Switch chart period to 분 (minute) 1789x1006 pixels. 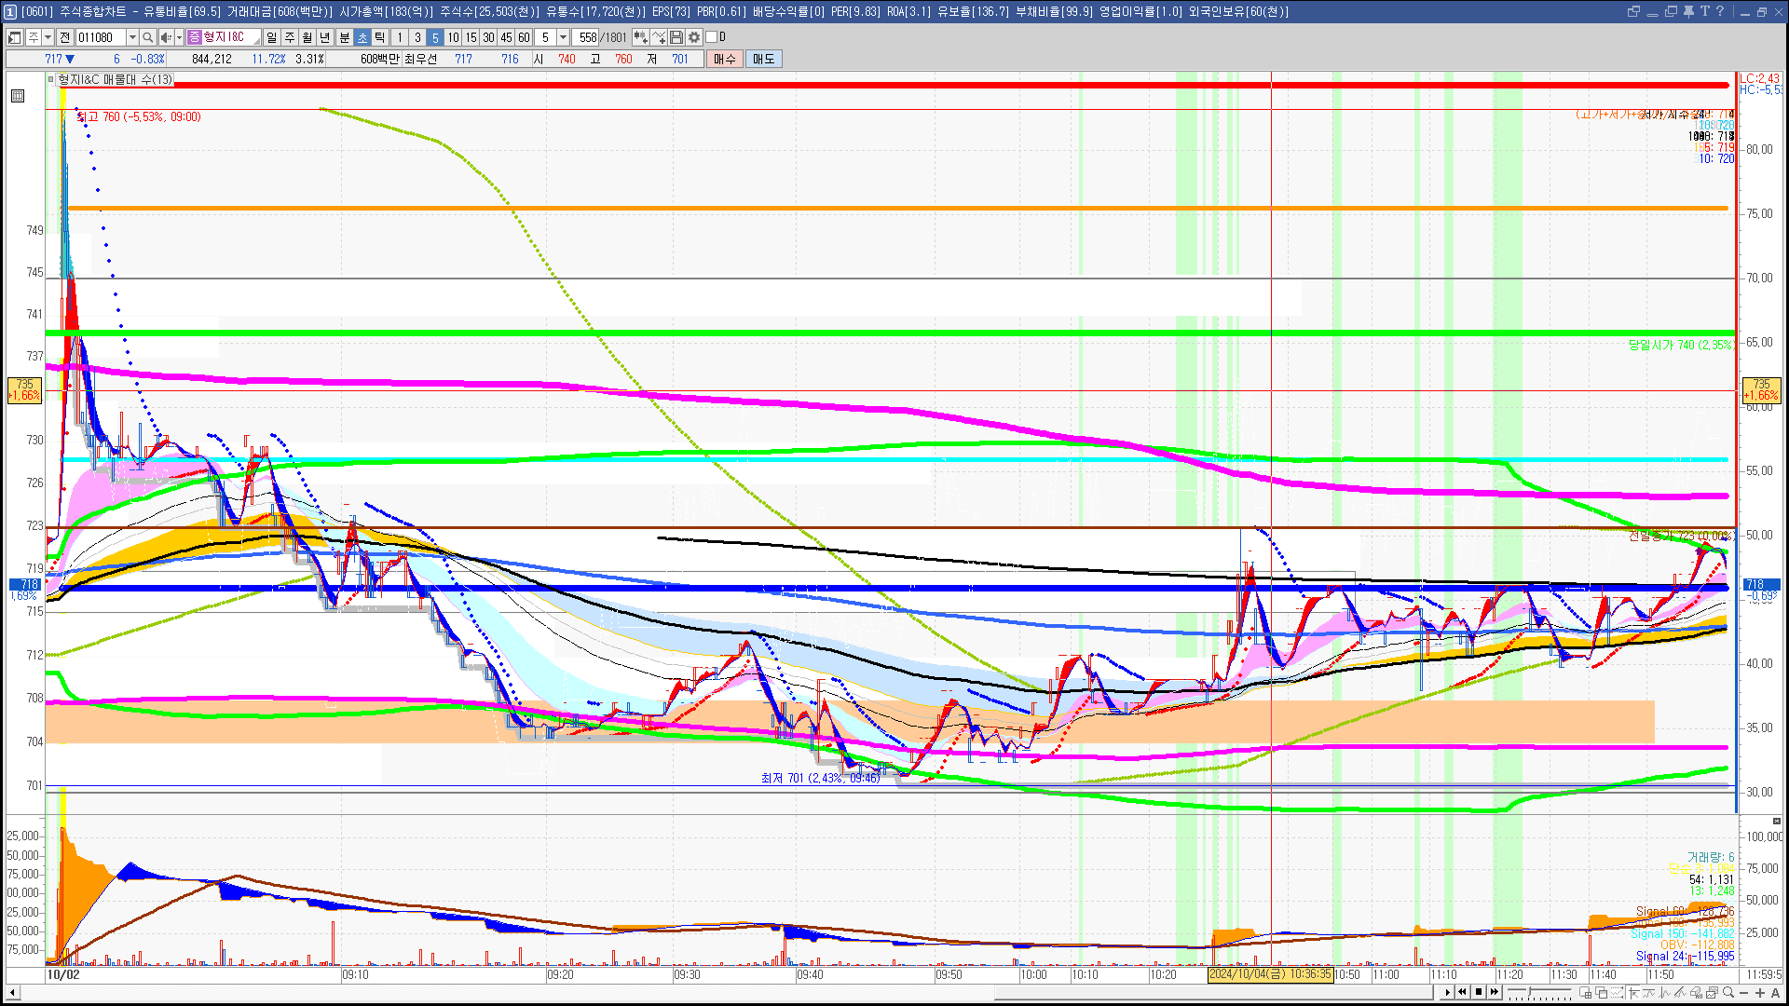[x=344, y=37]
